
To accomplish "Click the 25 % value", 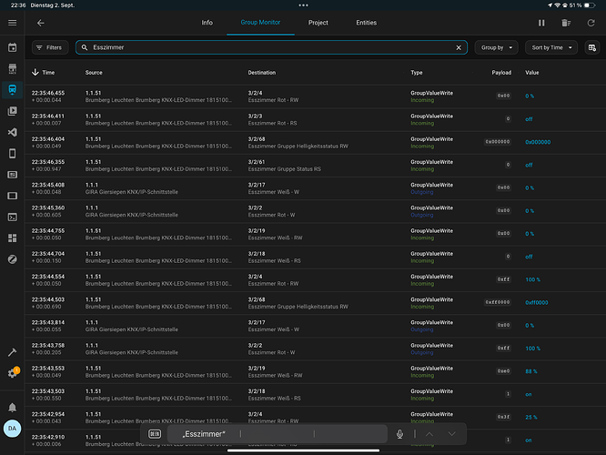I will pyautogui.click(x=531, y=418).
